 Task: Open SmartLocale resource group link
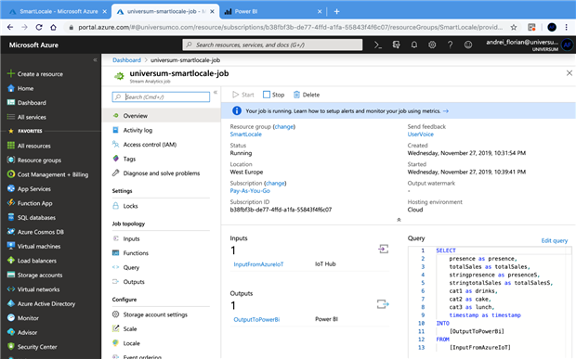pyautogui.click(x=246, y=135)
